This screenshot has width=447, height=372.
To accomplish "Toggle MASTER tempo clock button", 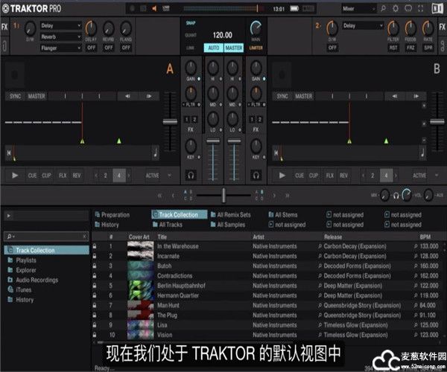I will (x=234, y=48).
